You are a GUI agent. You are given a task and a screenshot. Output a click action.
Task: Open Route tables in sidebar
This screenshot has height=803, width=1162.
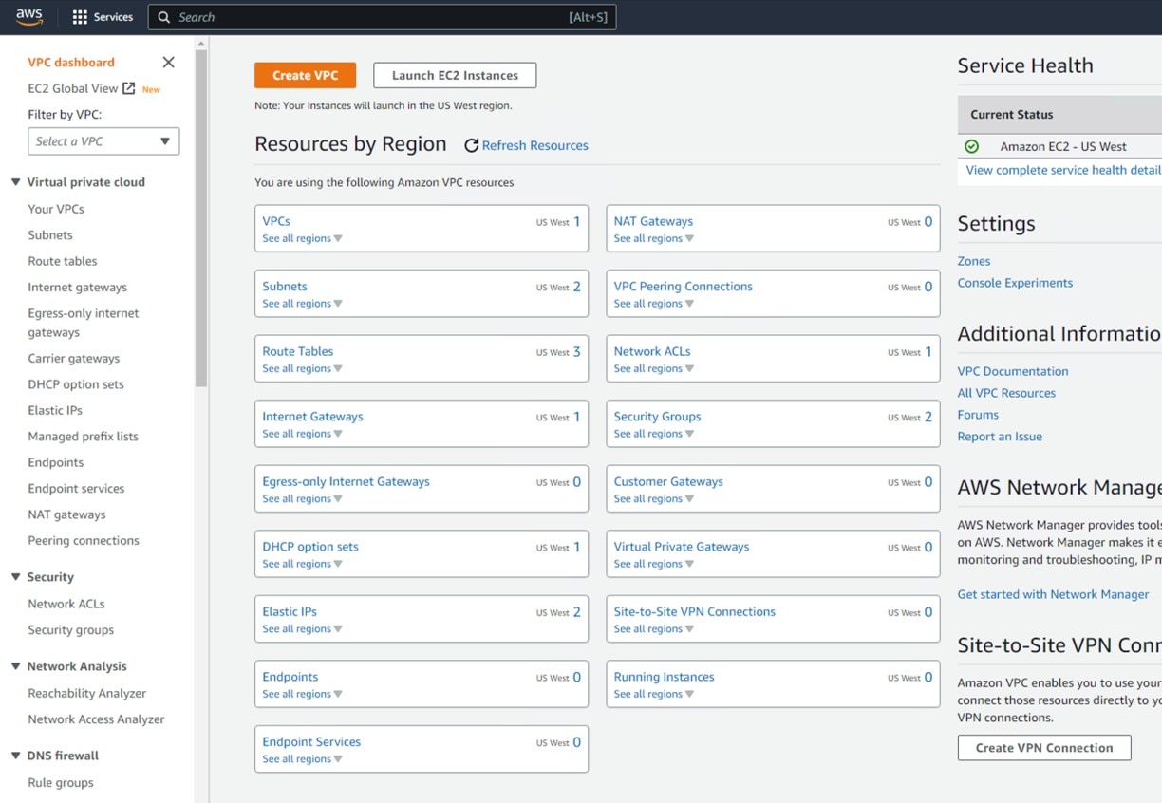[x=63, y=261]
